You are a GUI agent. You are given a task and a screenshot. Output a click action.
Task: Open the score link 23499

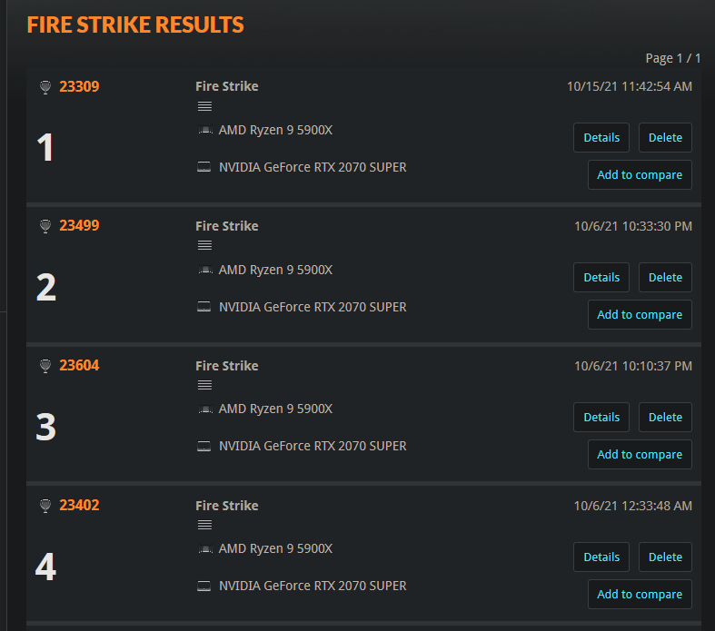(x=79, y=225)
